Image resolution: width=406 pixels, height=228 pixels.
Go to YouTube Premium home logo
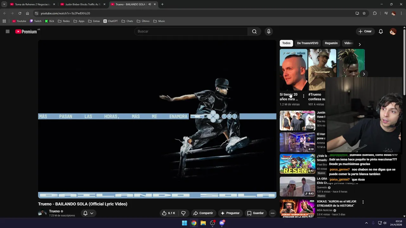[26, 31]
